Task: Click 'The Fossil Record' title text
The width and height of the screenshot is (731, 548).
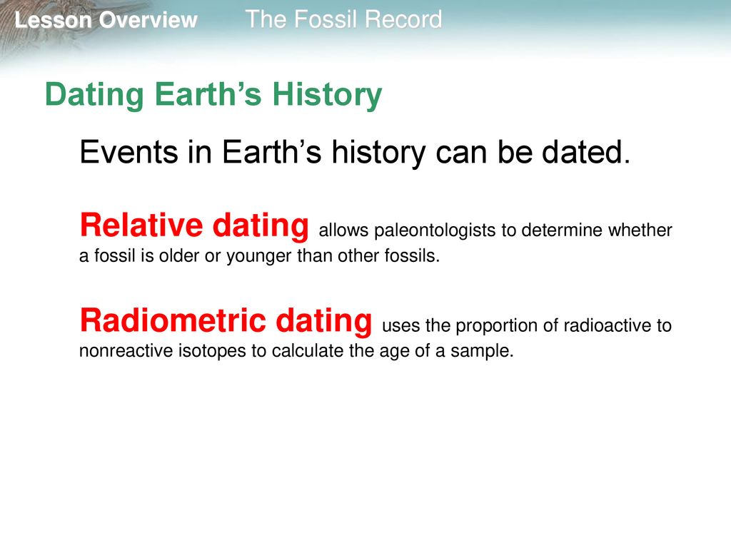Action: click(x=343, y=19)
